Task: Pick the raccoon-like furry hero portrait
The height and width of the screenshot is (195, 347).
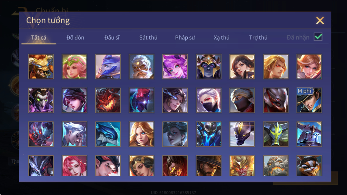Action: point(309,166)
